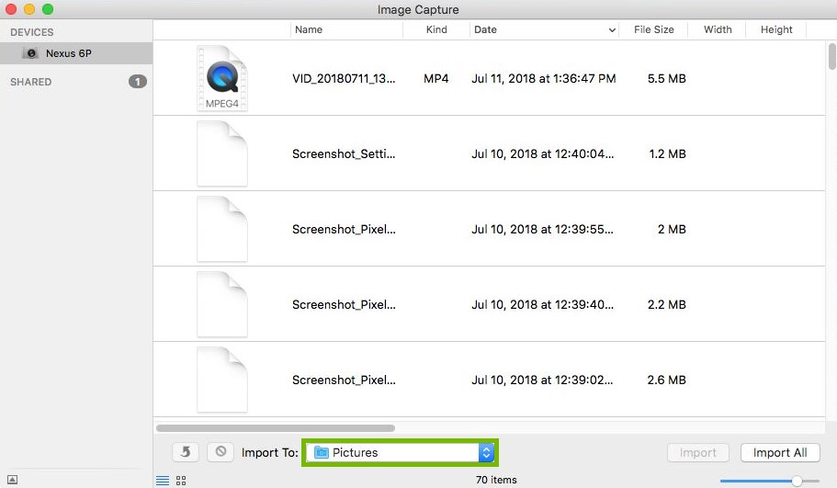837x488 pixels.
Task: Show device settings icon in sidebar corner
Action: click(12, 480)
